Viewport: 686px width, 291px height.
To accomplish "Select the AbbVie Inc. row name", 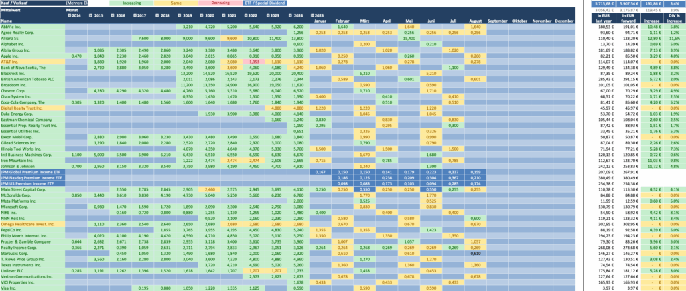I will 32,27.
